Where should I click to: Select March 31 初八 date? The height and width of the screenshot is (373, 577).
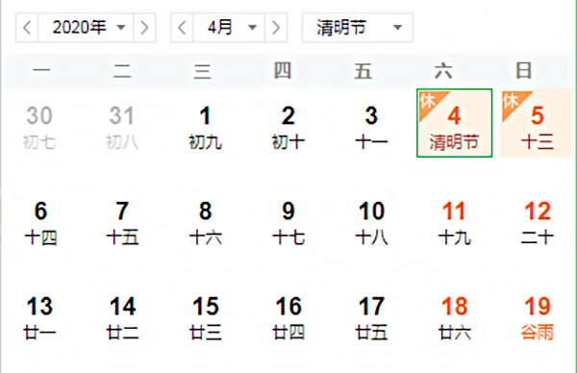click(x=122, y=127)
